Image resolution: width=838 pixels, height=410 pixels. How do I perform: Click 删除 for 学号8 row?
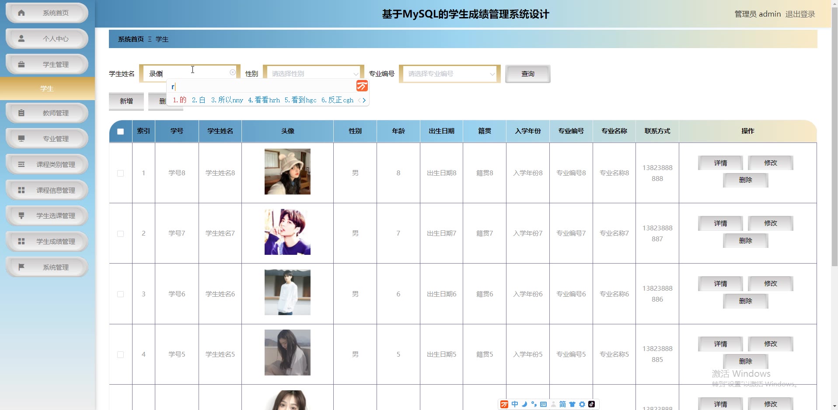coord(745,180)
